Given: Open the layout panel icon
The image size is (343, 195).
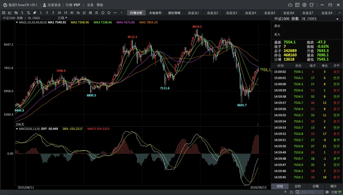Looking at the screenshot, I should (x=297, y=5).
